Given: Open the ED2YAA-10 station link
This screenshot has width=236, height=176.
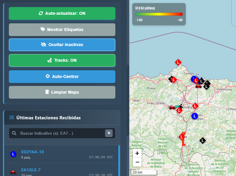Looking at the screenshot, I should coord(32,152).
